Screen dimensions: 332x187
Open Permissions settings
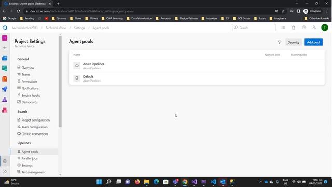(30, 82)
